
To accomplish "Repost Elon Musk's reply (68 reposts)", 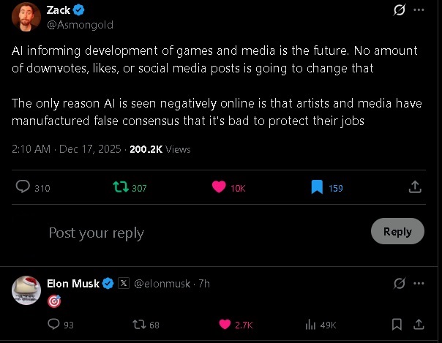I will (137, 325).
